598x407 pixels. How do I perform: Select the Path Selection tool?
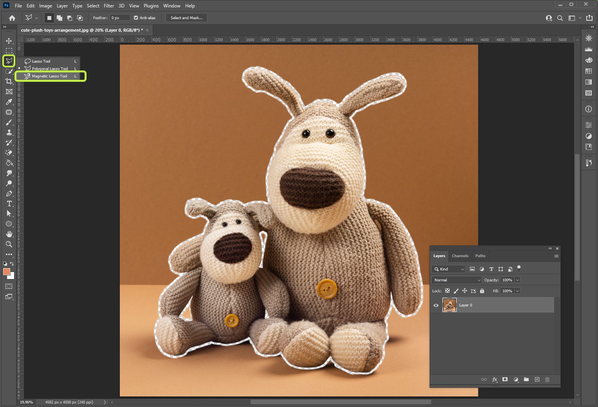(x=9, y=214)
